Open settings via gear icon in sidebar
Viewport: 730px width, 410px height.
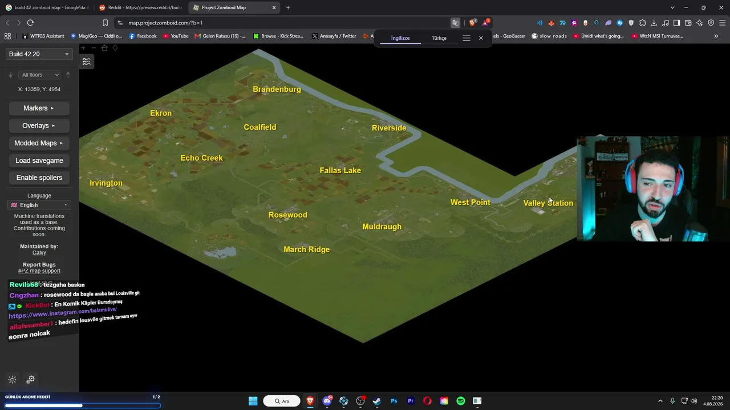pyautogui.click(x=31, y=379)
